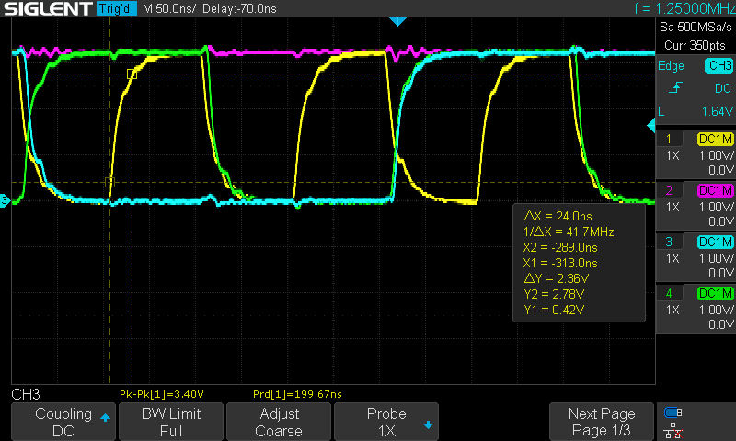Click the blue trigger position marker at top

click(x=397, y=21)
